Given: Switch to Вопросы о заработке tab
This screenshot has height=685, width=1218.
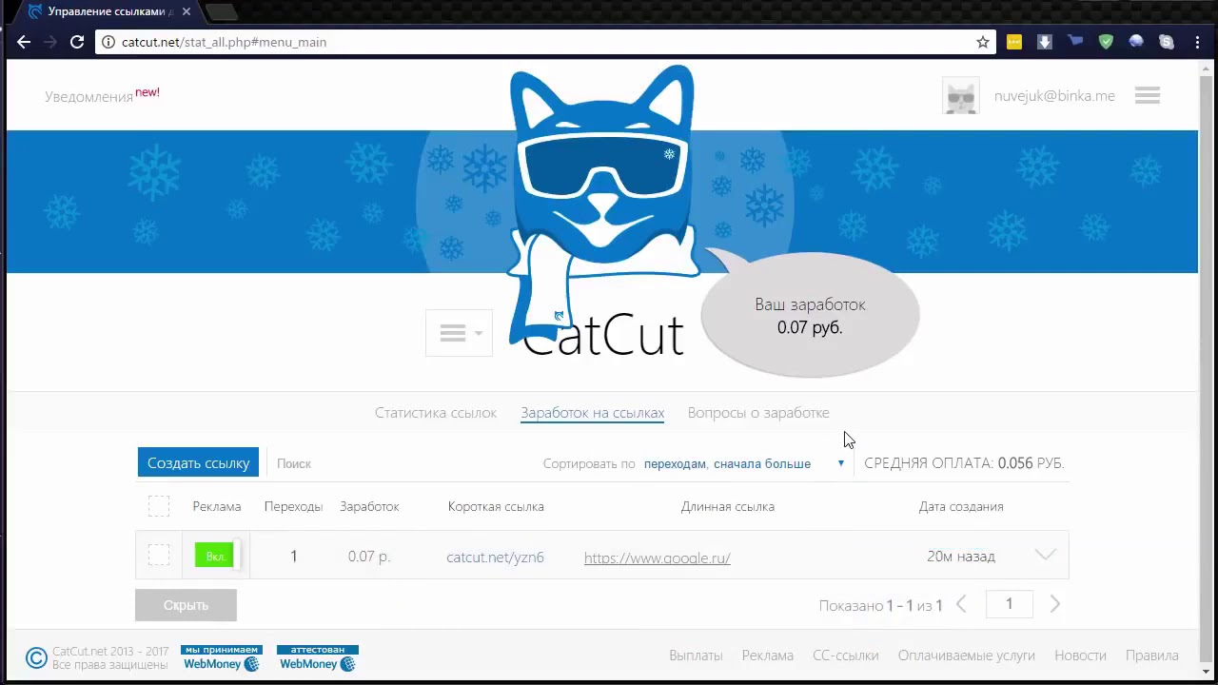Looking at the screenshot, I should click(758, 413).
